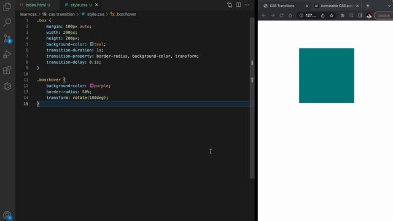Open the browser media control icon
The width and height of the screenshot is (393, 221).
pos(351,15)
